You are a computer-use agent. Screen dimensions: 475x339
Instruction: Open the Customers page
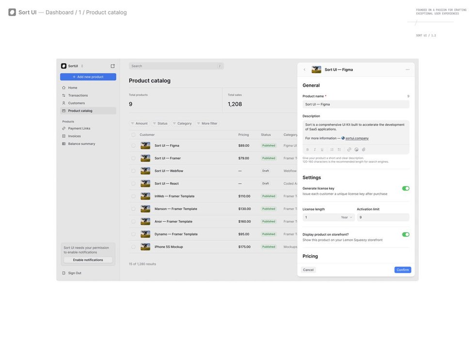[x=88, y=103]
